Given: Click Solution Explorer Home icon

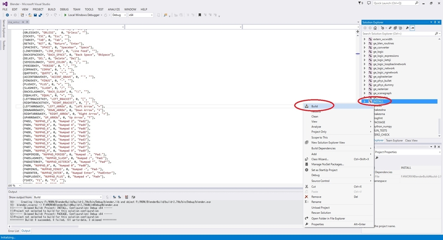Looking at the screenshot, I should tap(376, 28).
